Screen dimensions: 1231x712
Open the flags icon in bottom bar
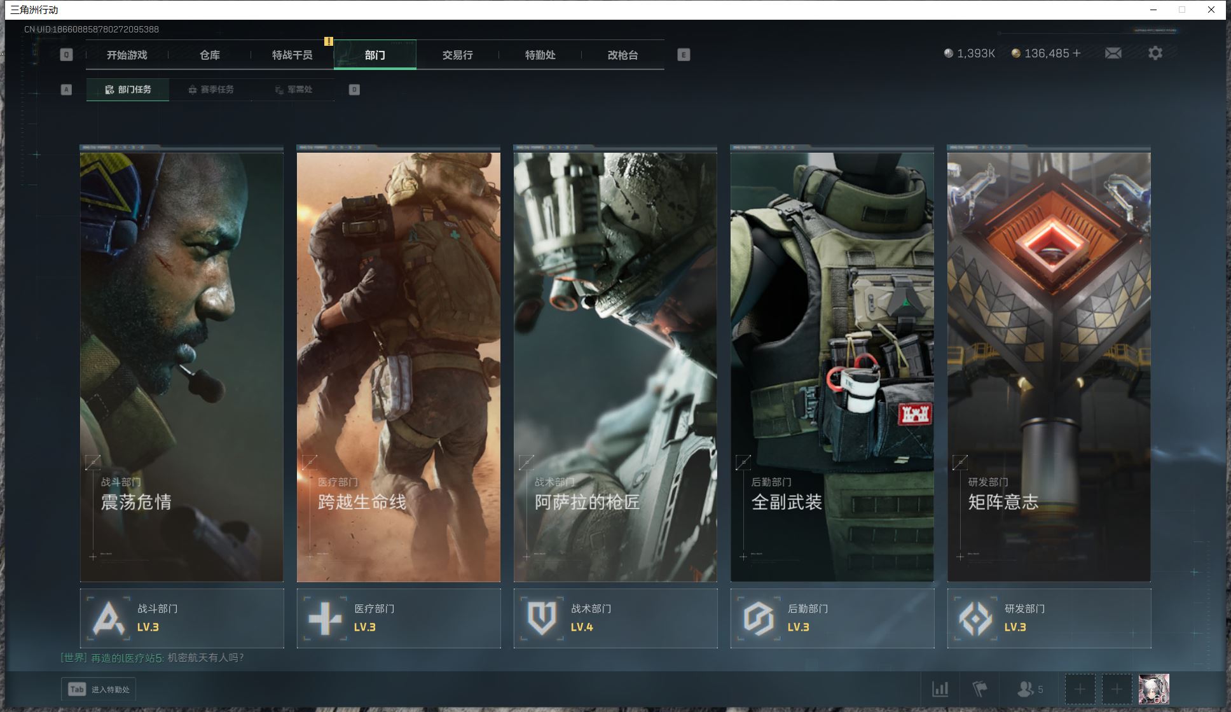[x=980, y=688]
